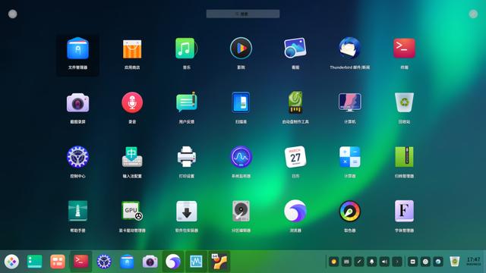This screenshot has height=273, width=486.
Task: Click the 17:47 clock in the dock
Action: click(x=473, y=261)
